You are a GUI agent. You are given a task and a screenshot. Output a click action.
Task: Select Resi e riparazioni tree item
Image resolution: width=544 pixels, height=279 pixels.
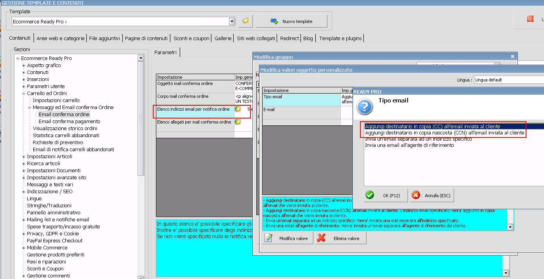(x=47, y=261)
